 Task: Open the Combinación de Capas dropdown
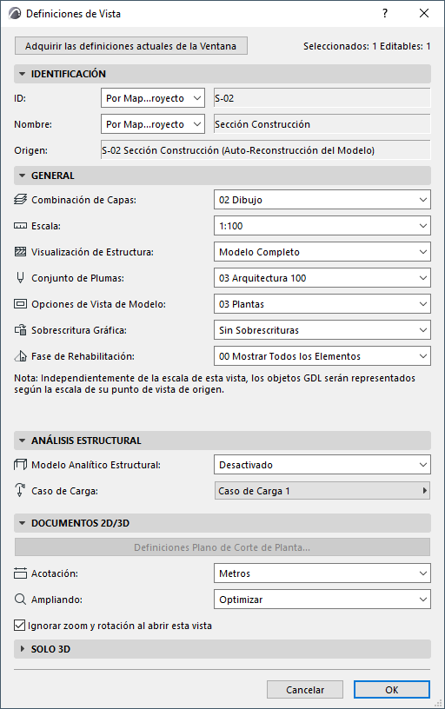point(322,200)
